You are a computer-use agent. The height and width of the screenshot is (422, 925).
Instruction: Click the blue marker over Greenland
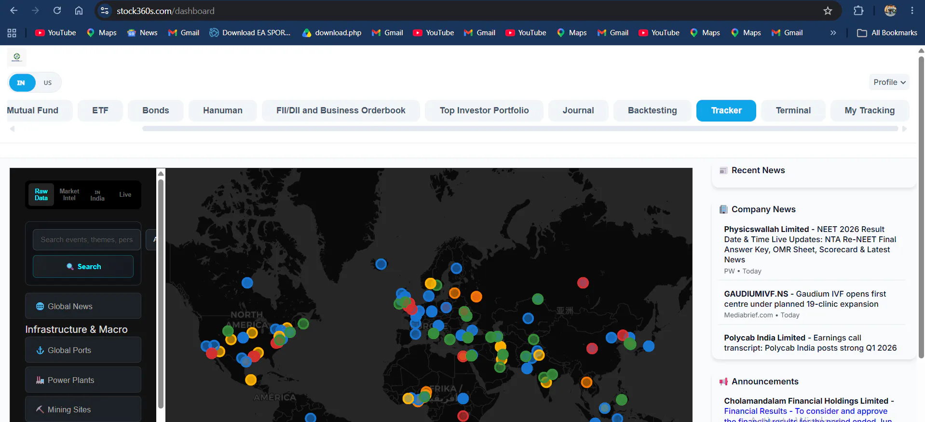(381, 264)
